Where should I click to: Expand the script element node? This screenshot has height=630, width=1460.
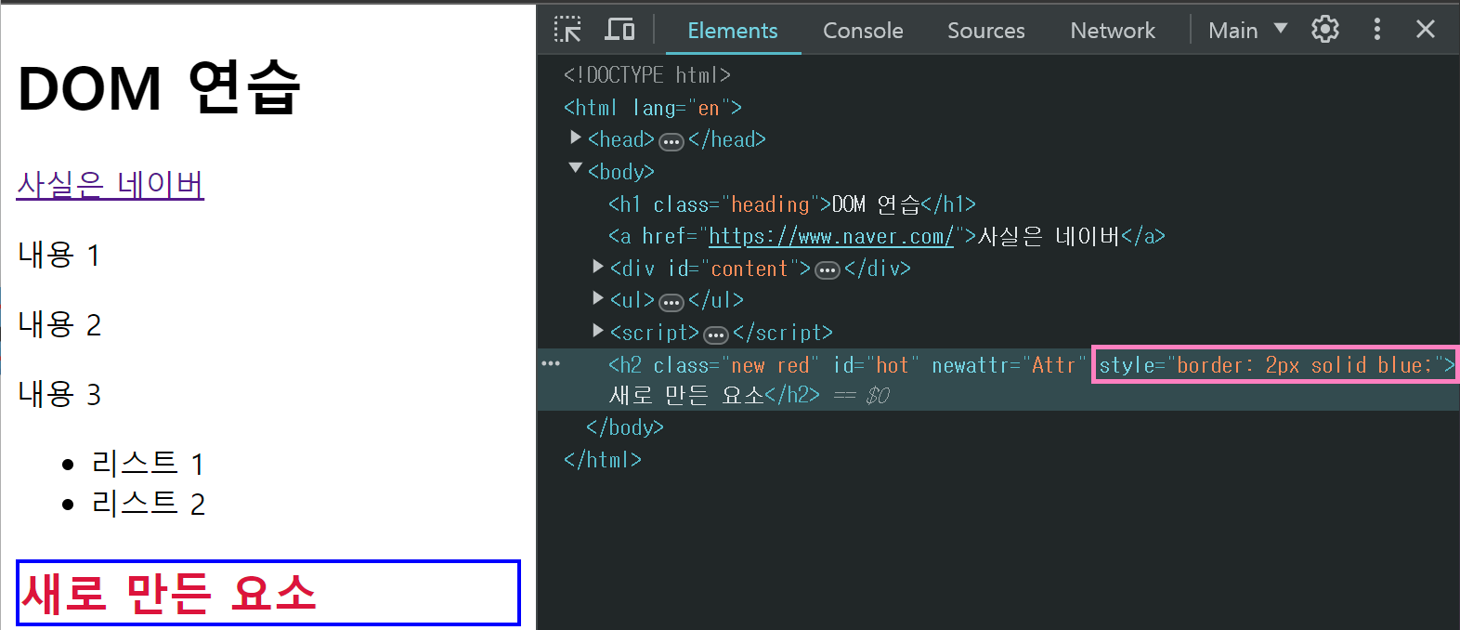pos(598,330)
